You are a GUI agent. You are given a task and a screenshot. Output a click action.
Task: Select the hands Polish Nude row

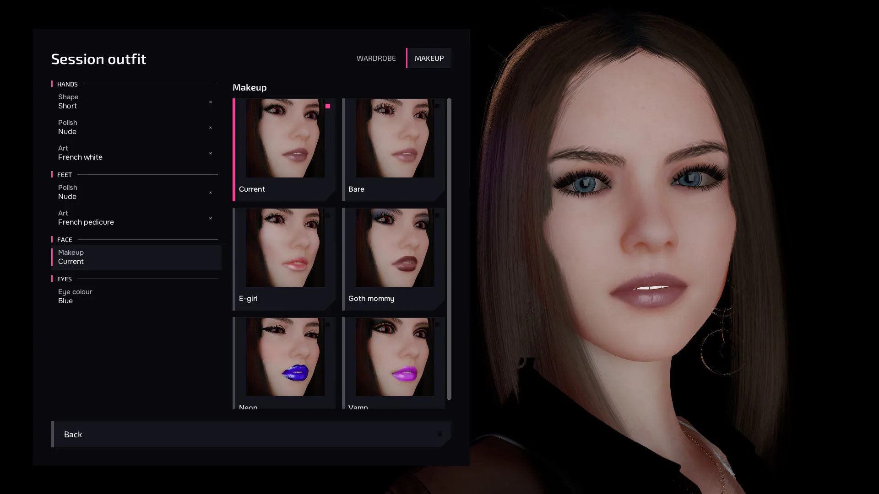136,127
